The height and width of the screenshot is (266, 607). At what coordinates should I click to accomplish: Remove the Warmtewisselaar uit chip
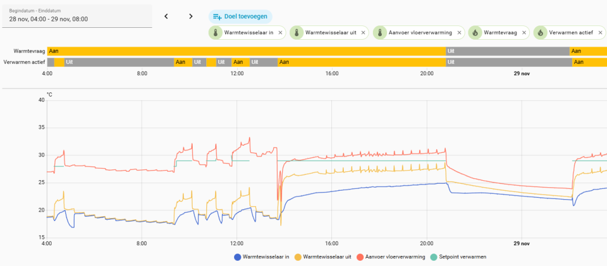tap(363, 33)
